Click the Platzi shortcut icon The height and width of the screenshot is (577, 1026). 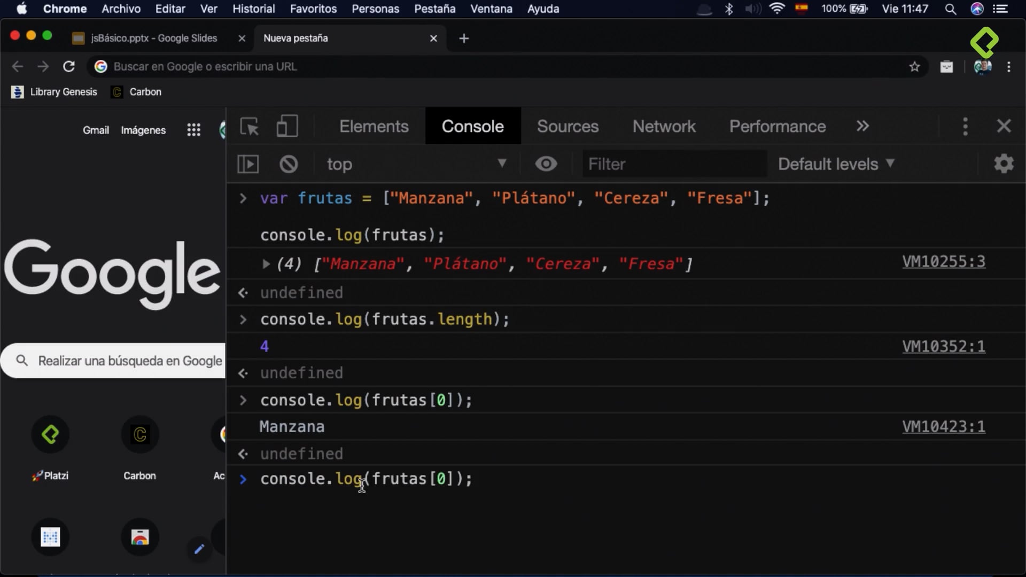(50, 435)
